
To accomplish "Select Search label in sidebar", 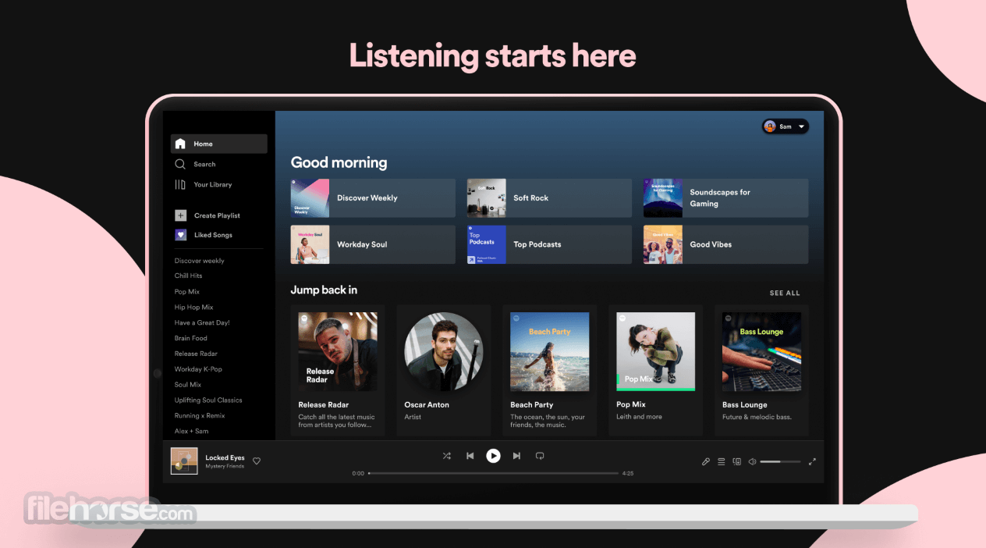I will point(204,164).
